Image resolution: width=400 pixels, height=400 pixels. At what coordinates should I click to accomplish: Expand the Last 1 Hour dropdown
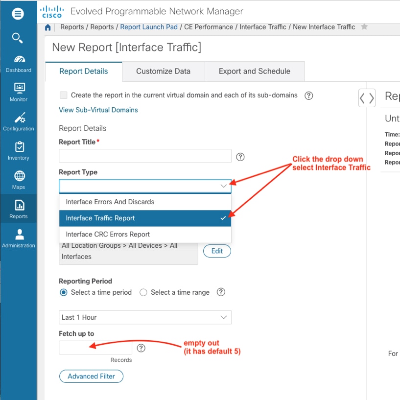point(145,317)
